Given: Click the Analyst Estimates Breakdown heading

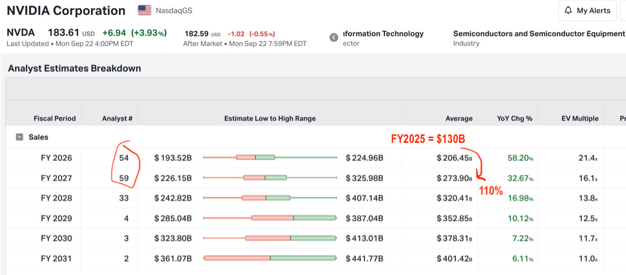Looking at the screenshot, I should 74,68.
